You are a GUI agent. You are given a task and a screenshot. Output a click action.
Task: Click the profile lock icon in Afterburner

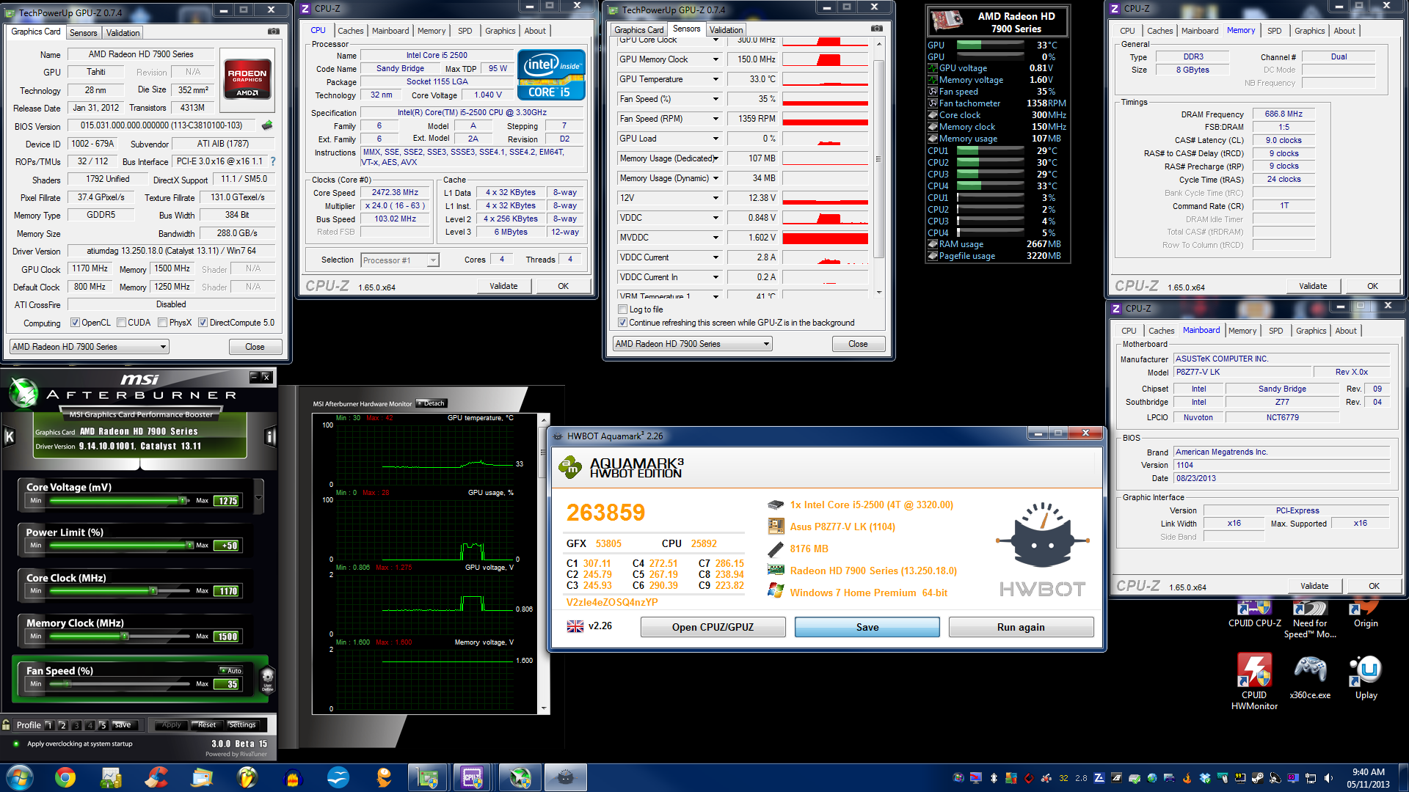[7, 725]
